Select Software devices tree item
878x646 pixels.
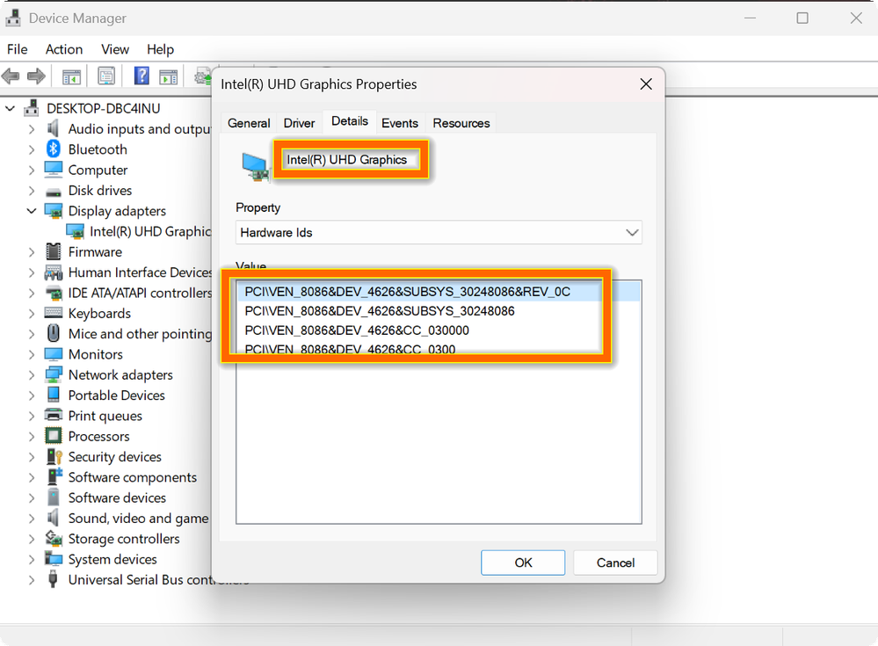point(117,497)
